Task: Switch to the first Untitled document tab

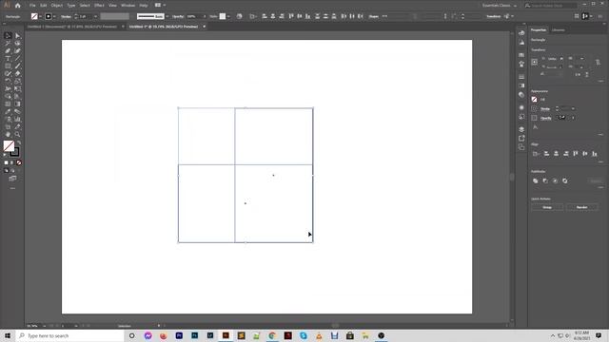Action: point(72,27)
